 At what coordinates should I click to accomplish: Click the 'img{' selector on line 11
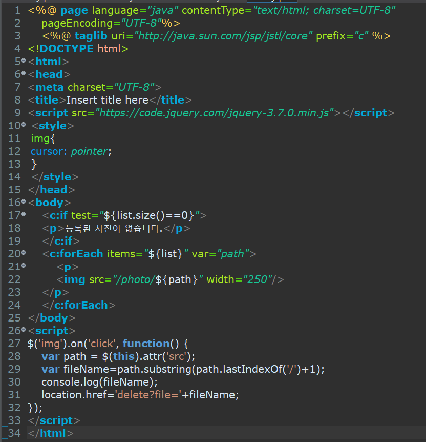click(x=44, y=138)
